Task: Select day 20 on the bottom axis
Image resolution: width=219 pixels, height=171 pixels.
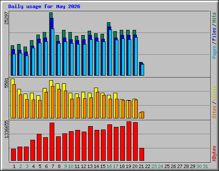Action: pyautogui.click(x=135, y=166)
